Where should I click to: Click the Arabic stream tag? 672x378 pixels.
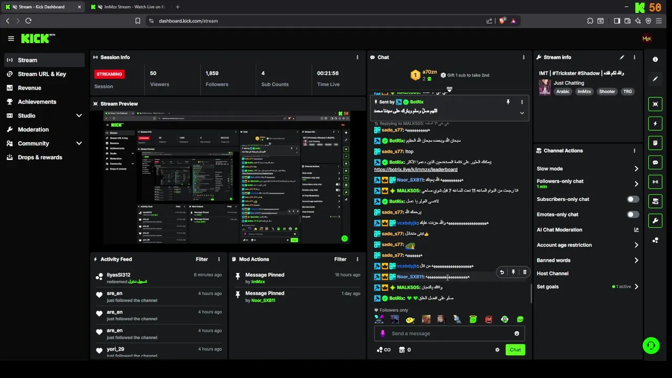tap(563, 91)
